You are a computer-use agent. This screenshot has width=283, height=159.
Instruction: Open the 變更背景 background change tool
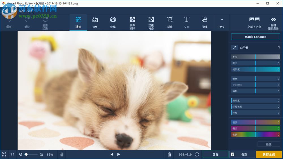pyautogui.click(x=151, y=22)
